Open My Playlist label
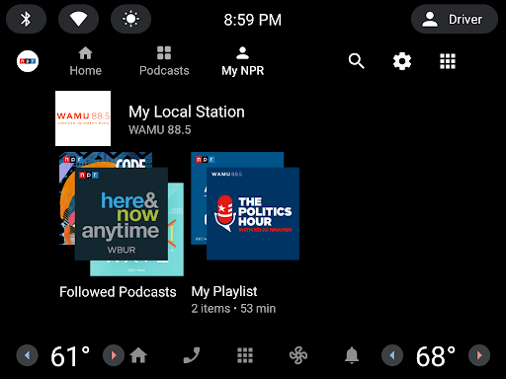The image size is (506, 379). point(224,291)
